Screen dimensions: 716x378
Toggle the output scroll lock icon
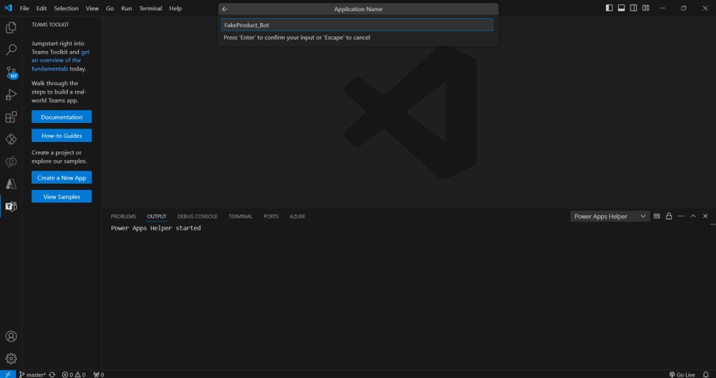668,217
